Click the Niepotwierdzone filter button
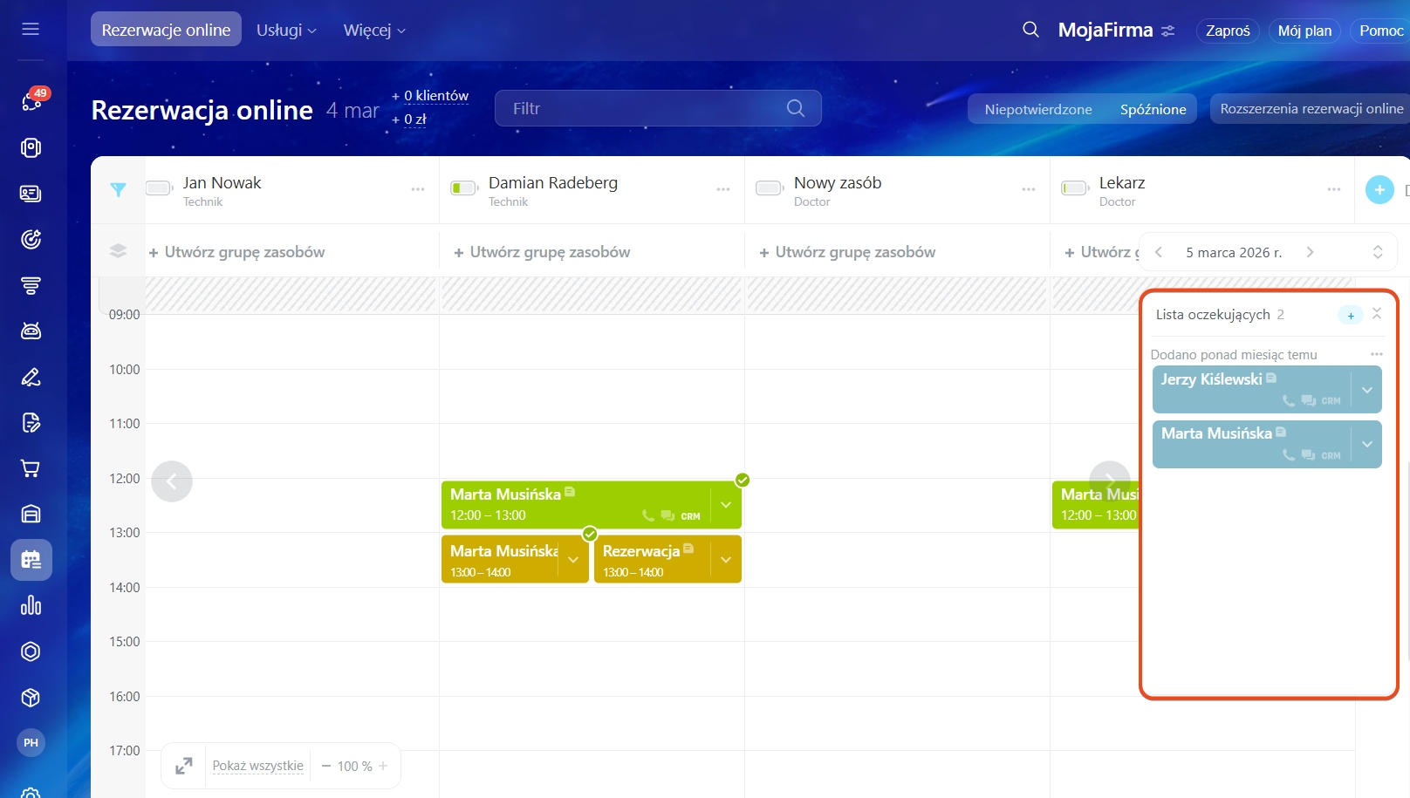Screen dimensions: 1410x798 pyautogui.click(x=1037, y=109)
